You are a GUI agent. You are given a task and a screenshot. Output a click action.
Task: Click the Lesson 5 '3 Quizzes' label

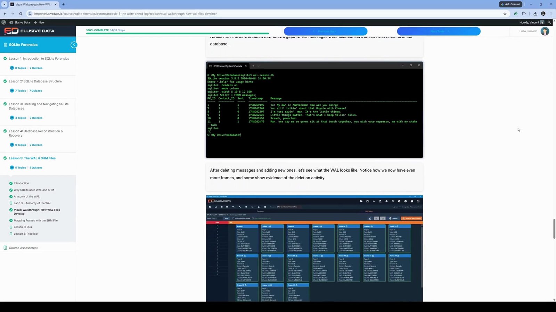(x=36, y=168)
